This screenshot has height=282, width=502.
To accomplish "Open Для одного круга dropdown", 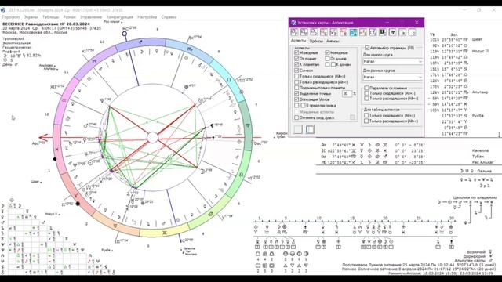I will [x=392, y=61].
